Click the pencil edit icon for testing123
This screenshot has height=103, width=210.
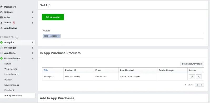[x=192, y=77]
